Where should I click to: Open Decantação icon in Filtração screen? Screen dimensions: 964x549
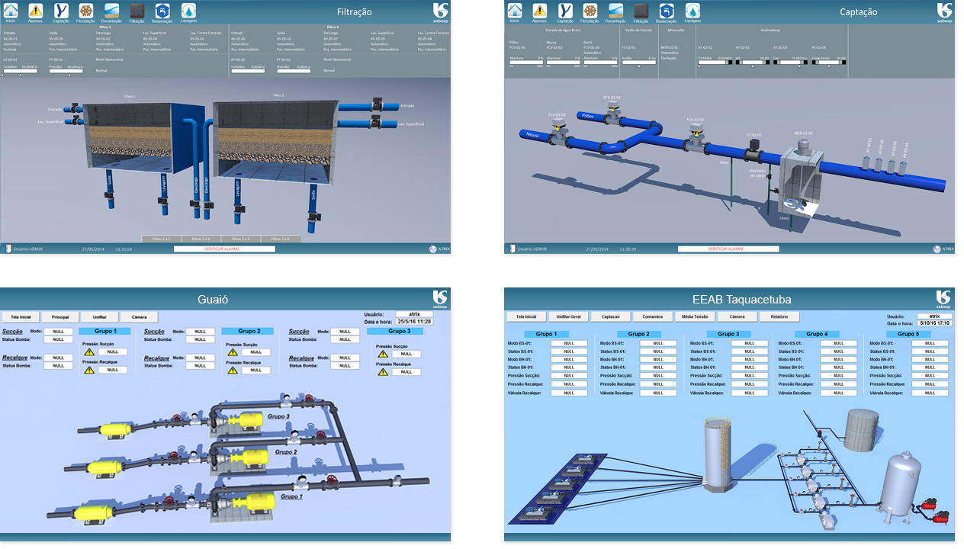pos(111,11)
